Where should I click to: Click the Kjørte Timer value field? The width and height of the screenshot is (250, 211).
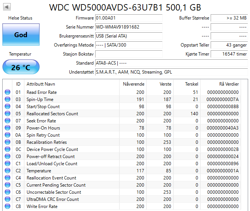point(229,54)
